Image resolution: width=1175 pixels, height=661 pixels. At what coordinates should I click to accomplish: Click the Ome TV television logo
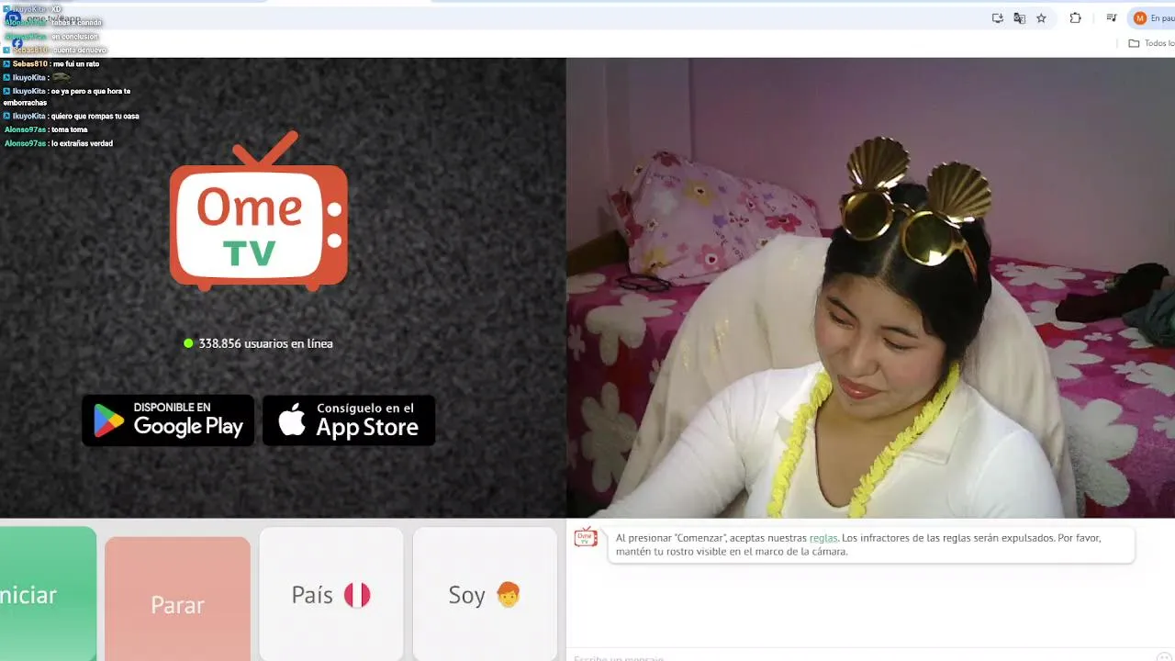[258, 211]
